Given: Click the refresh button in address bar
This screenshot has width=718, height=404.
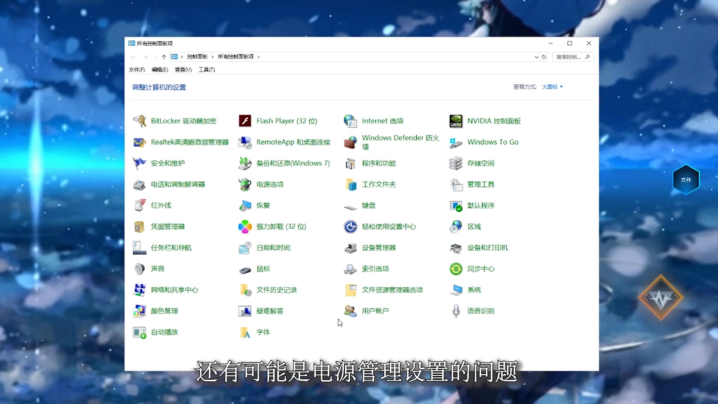Looking at the screenshot, I should 544,57.
